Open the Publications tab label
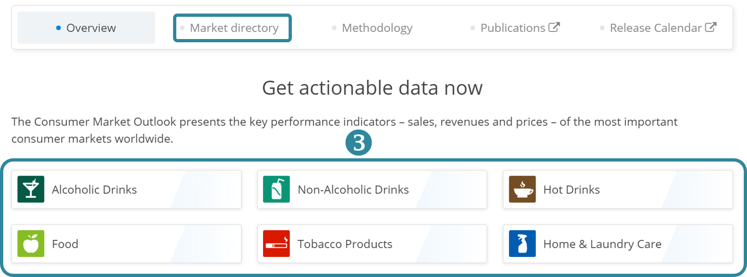The image size is (747, 277). [x=513, y=28]
